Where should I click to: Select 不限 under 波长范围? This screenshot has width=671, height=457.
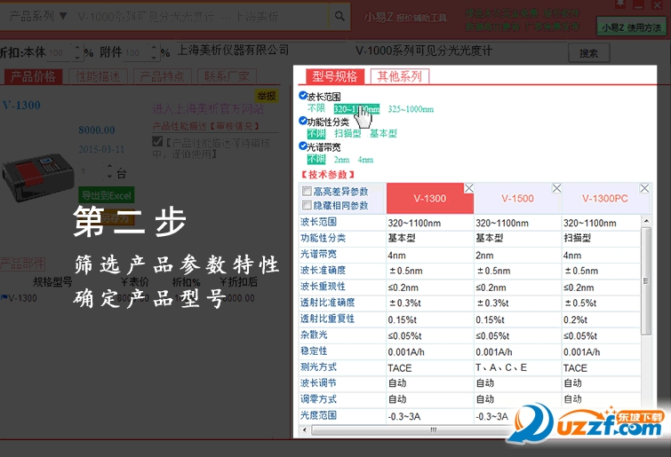click(316, 108)
